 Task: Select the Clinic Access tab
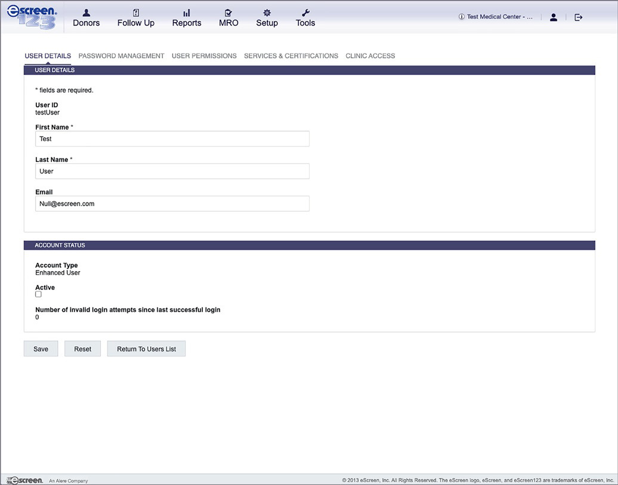pos(370,56)
